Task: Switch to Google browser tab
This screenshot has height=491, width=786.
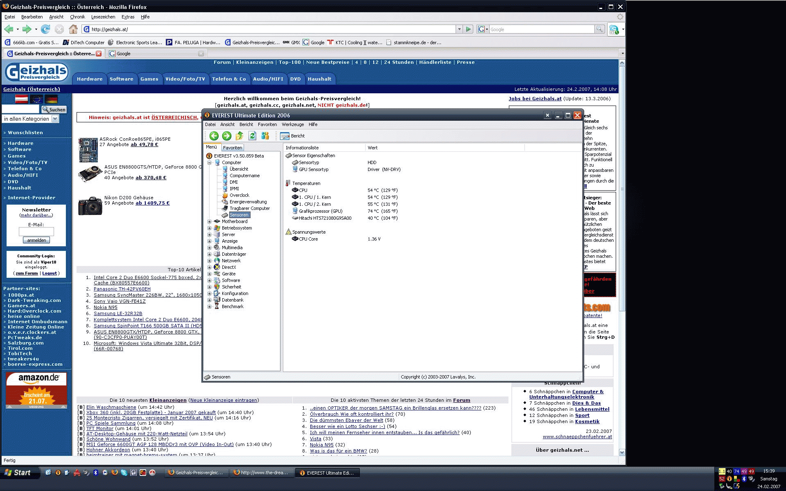Action: 156,54
